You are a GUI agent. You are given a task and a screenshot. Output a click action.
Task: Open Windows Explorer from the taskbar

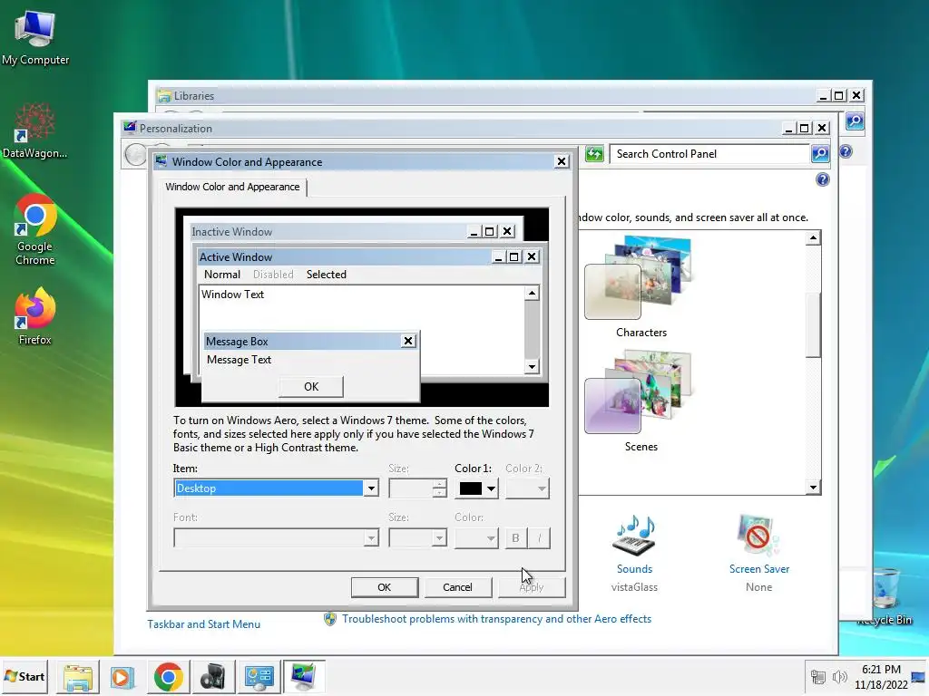78,677
